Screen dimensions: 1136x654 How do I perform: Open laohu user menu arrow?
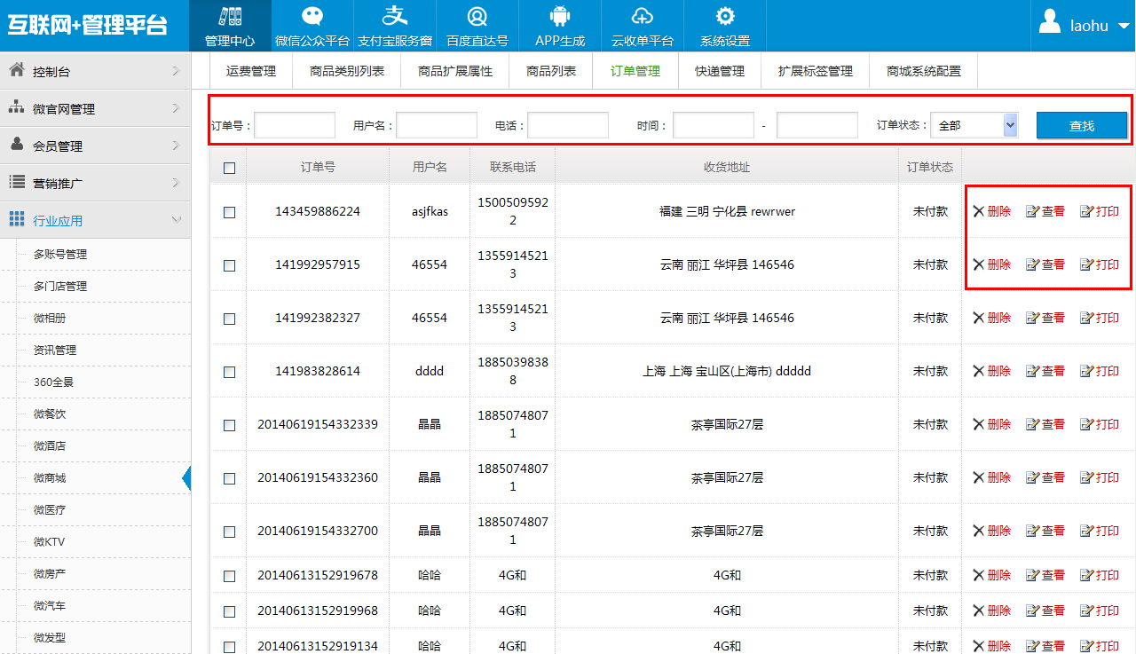[1123, 26]
